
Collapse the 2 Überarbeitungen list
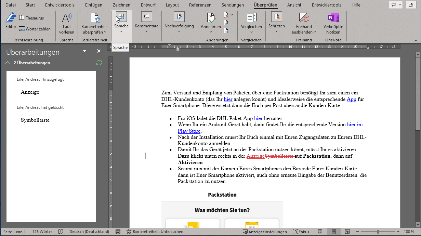click(8, 63)
